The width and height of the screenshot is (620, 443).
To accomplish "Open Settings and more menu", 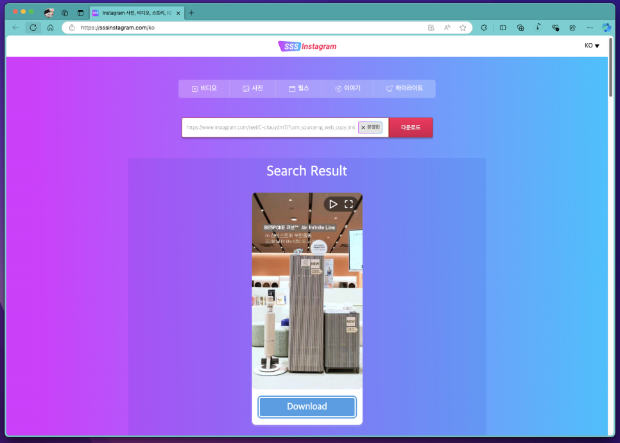I will pos(590,28).
